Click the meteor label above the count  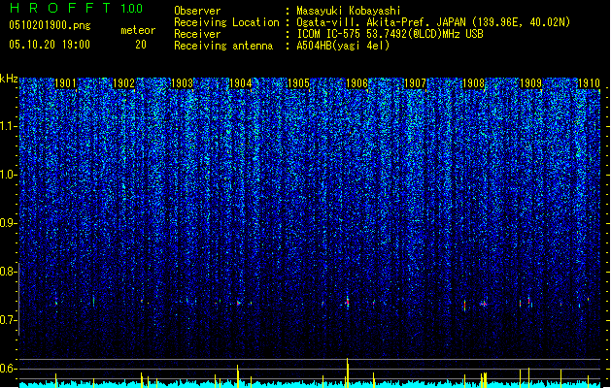point(138,30)
